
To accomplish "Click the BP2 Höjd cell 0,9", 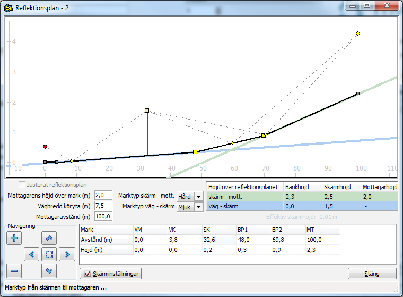I will [288, 250].
